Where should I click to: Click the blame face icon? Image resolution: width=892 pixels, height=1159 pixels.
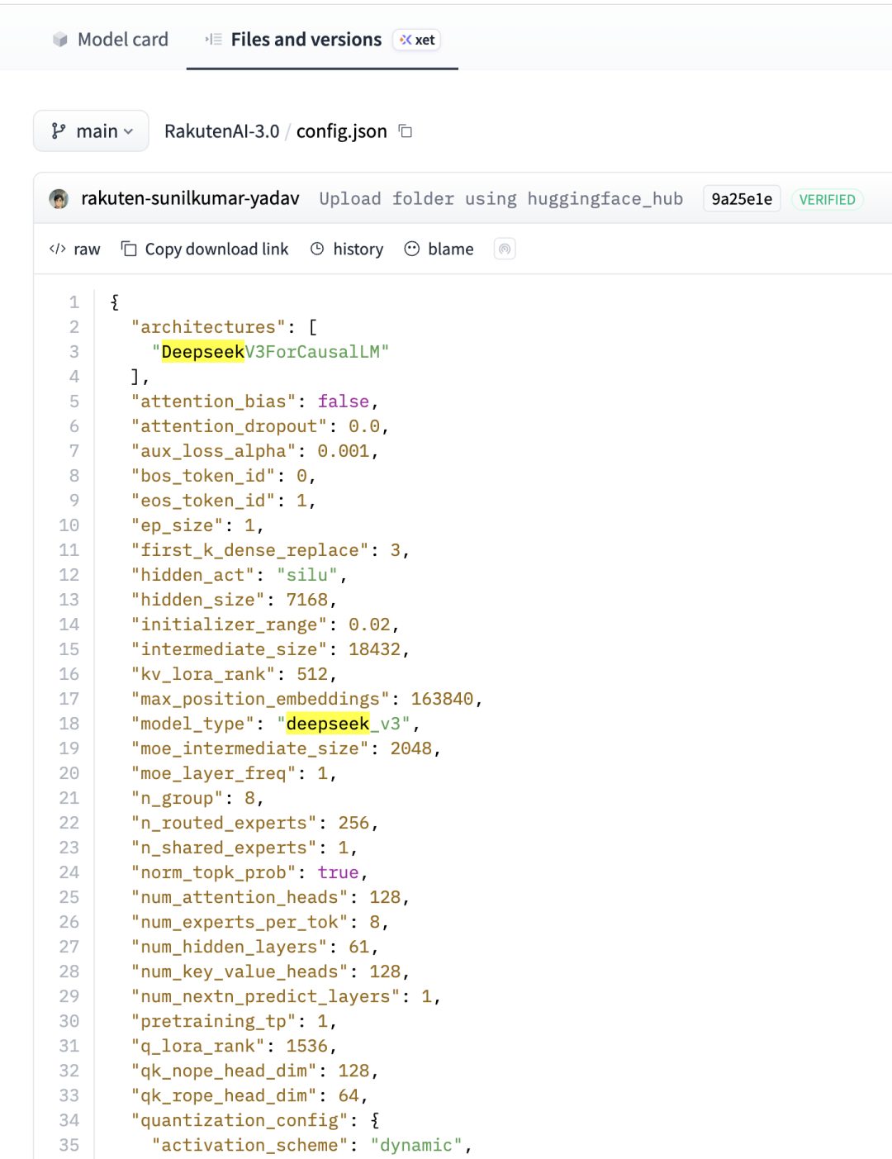pyautogui.click(x=412, y=249)
